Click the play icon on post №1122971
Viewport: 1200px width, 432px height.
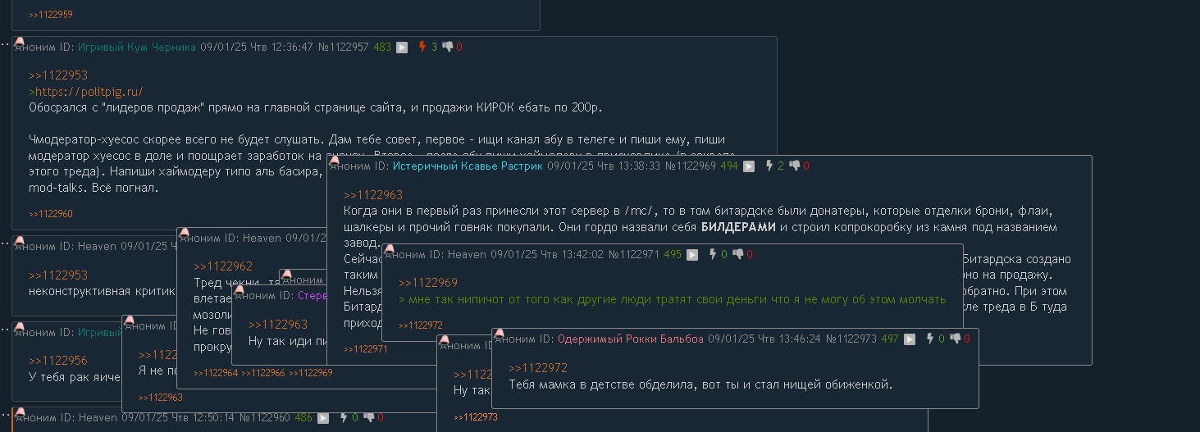(692, 255)
